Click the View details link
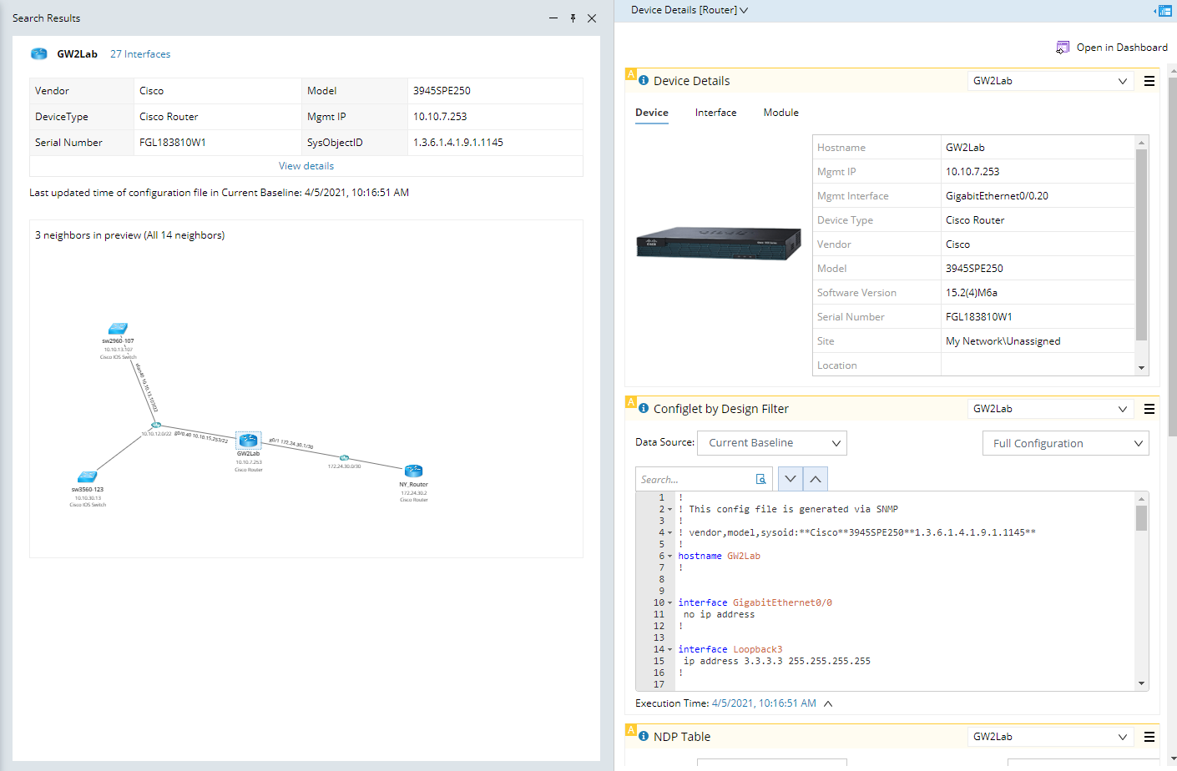Image resolution: width=1177 pixels, height=771 pixels. click(x=306, y=166)
